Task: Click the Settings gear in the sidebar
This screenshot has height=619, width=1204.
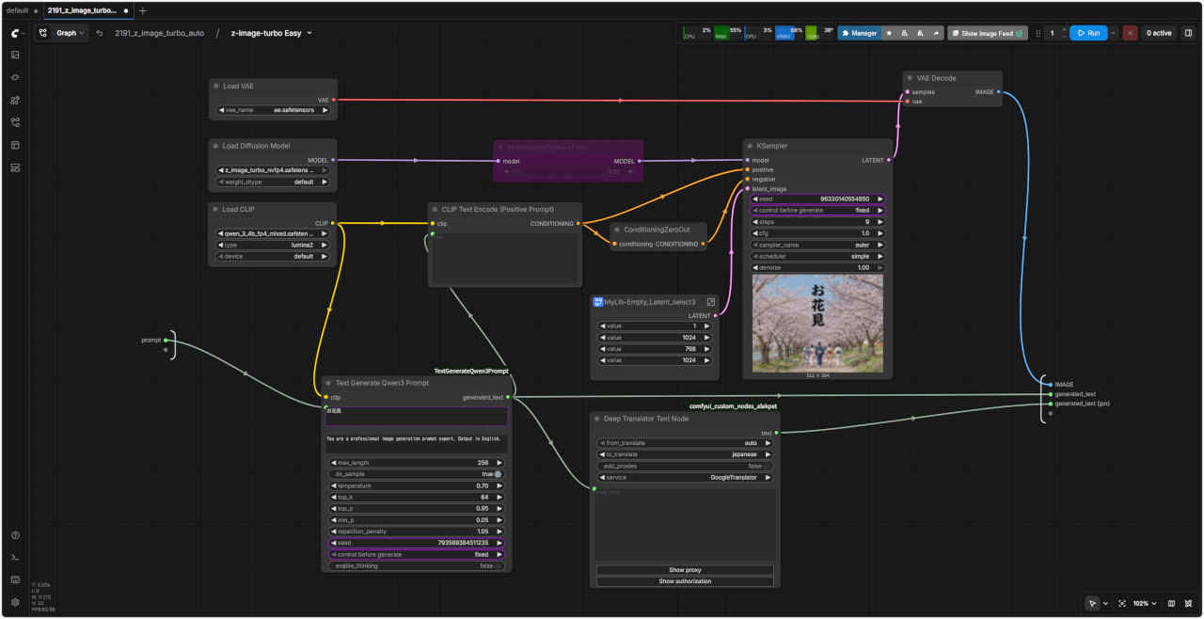Action: (15, 602)
